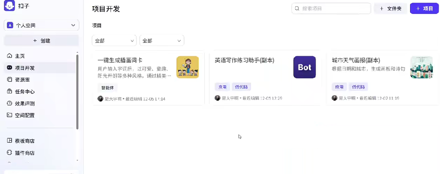Image resolution: width=440 pixels, height=174 pixels.
Task: Open the first 全部 type filter dropdown
Action: click(114, 41)
